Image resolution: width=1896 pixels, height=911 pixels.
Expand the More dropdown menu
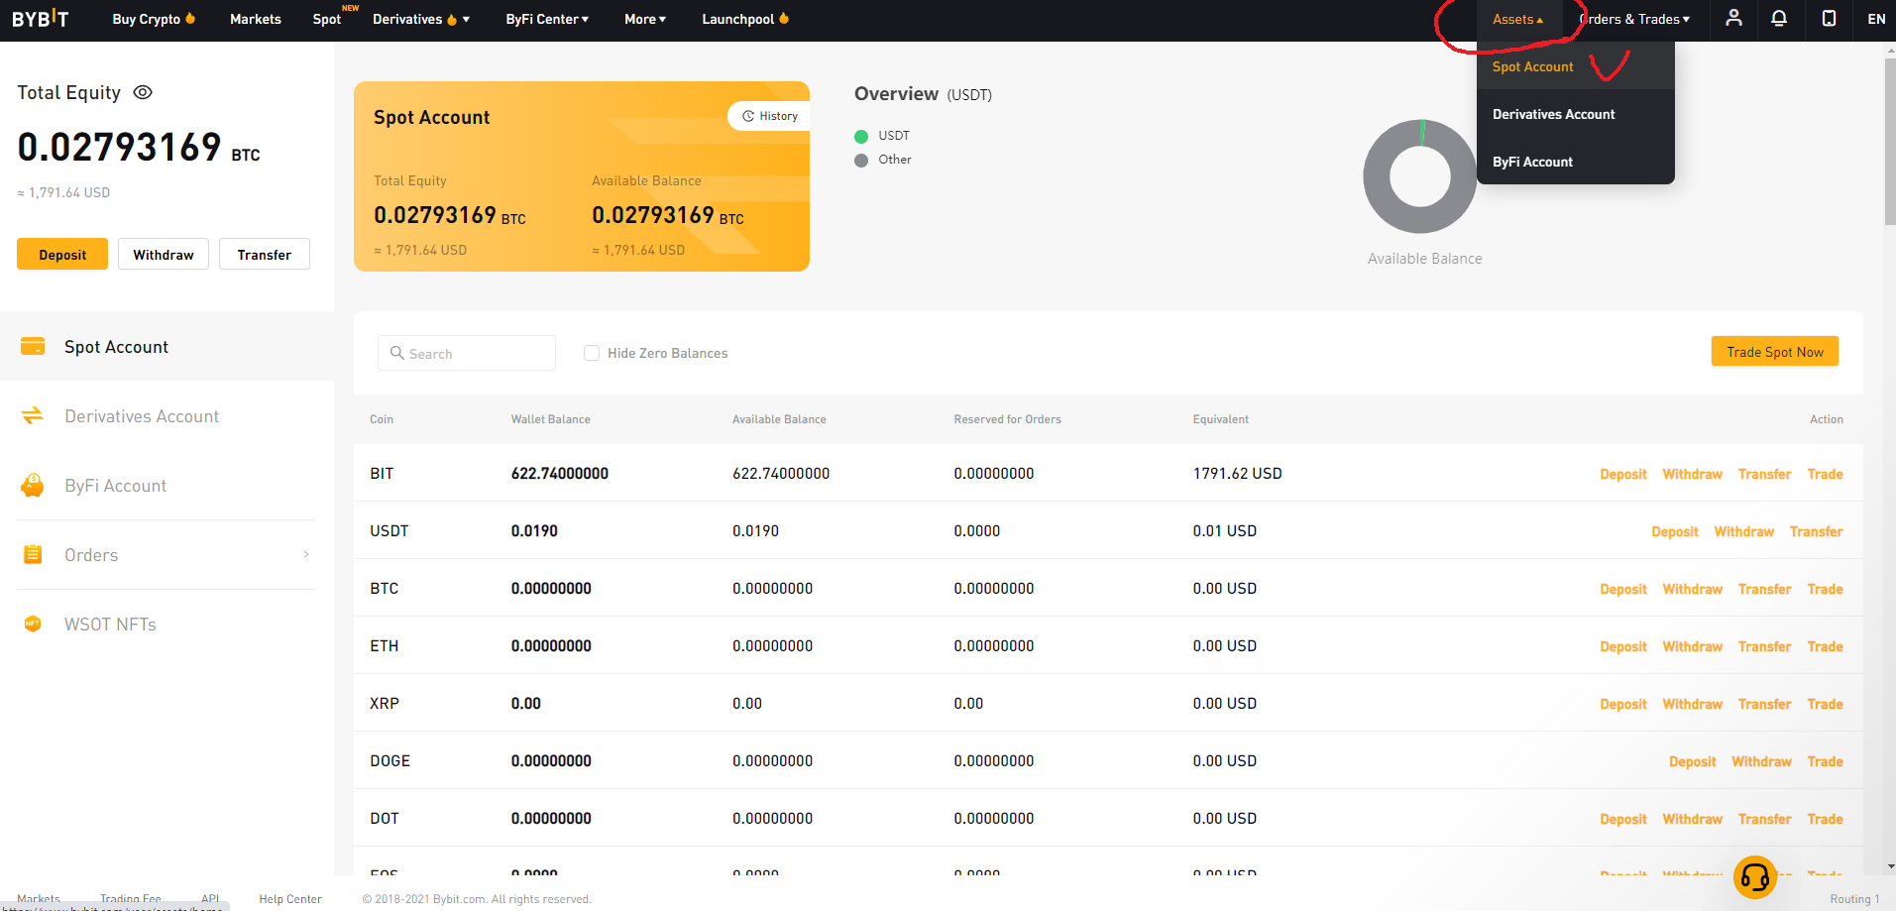click(645, 19)
